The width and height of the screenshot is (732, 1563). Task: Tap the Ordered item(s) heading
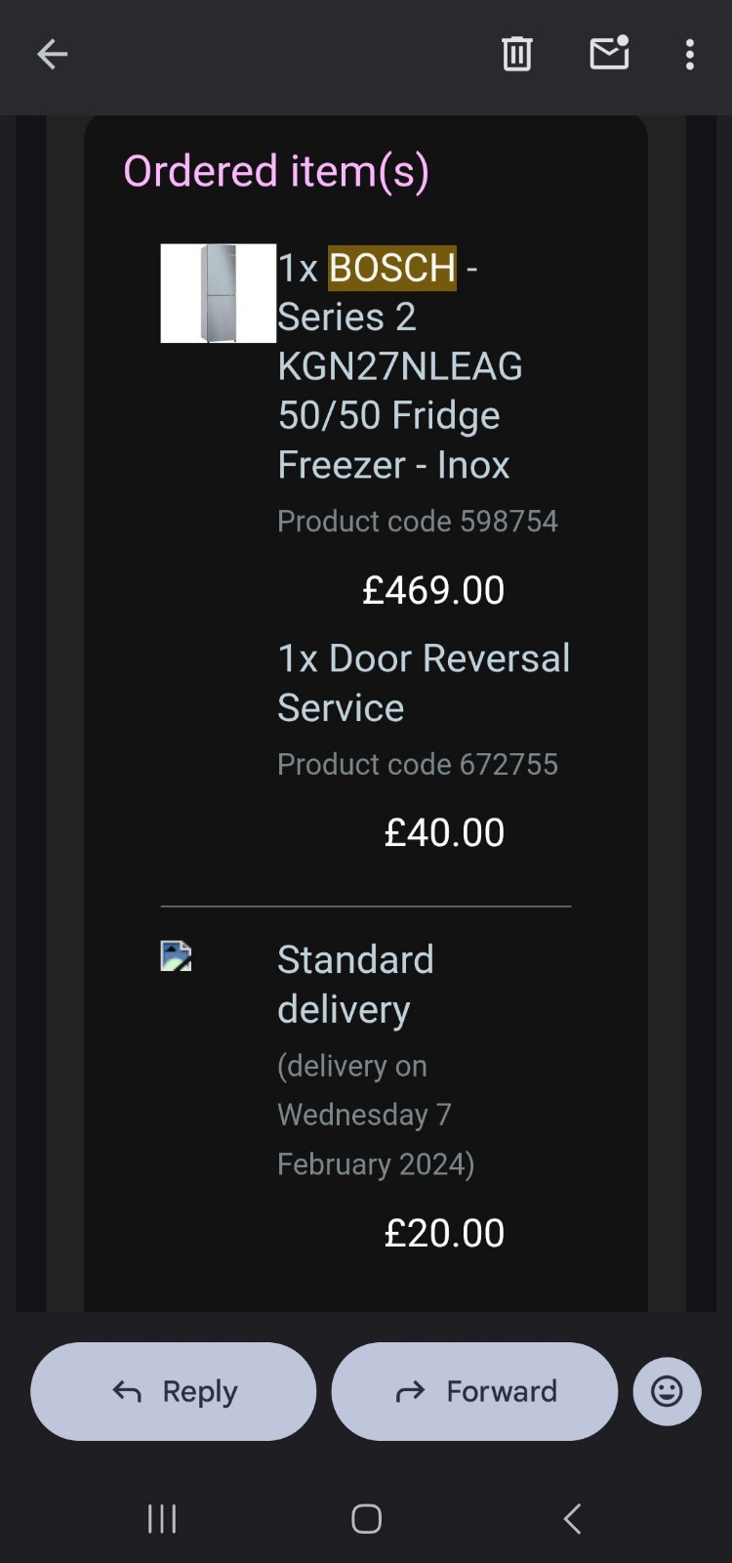[276, 172]
